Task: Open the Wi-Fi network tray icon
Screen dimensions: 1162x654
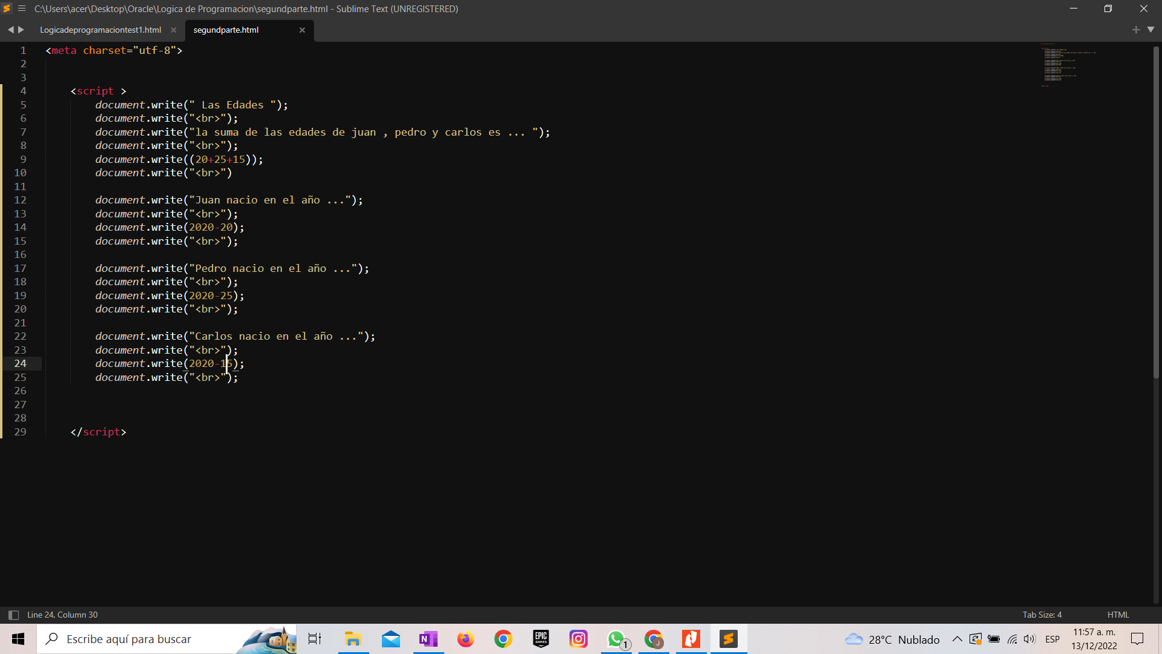Action: (x=1012, y=639)
